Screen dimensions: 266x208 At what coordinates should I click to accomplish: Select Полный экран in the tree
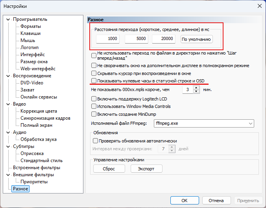click(x=36, y=125)
